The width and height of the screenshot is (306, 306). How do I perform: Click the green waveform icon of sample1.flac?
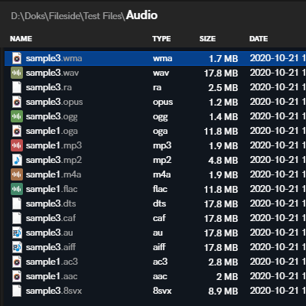pos(17,189)
